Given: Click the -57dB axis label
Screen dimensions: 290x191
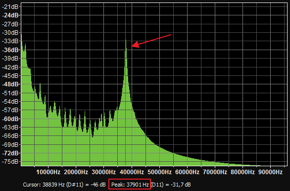Looking at the screenshot, I should click(x=10, y=110).
